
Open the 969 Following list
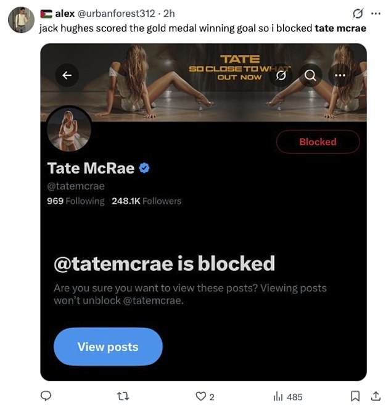76,201
